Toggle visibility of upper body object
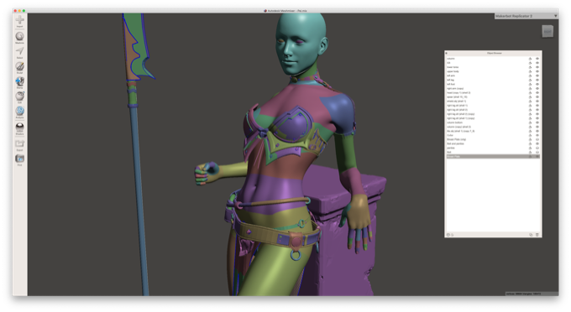Screen dimensions: 571x312 click(537, 71)
